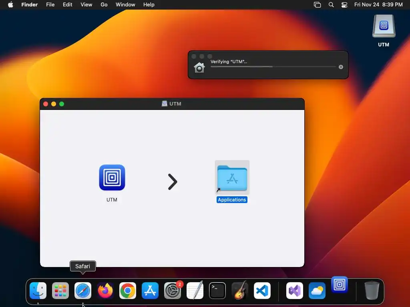Open Spotlight search in menu bar
The image size is (410, 307).
[331, 5]
